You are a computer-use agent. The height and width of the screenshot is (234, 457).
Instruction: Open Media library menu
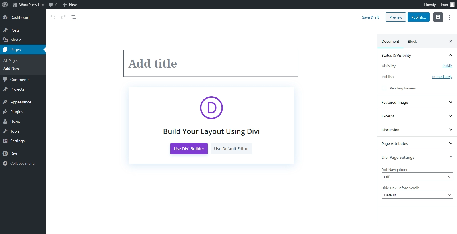tap(23, 40)
